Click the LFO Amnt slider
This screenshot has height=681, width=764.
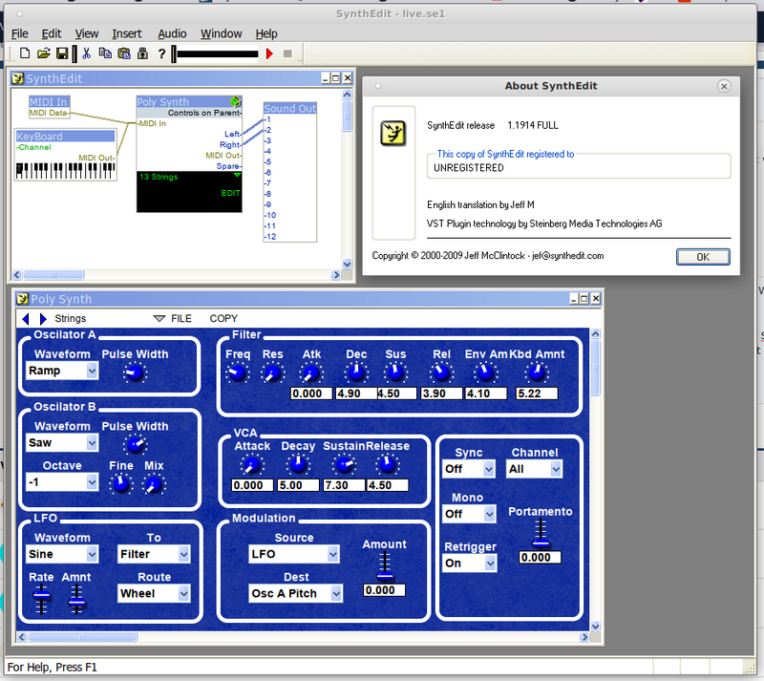(x=76, y=598)
